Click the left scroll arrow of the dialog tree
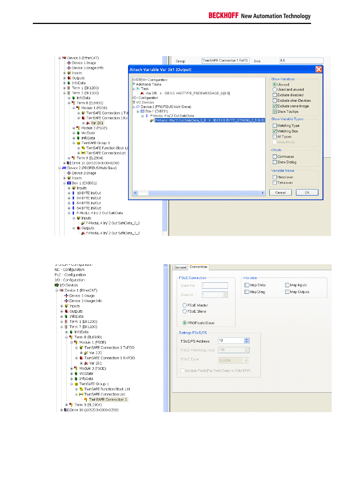Image resolution: width=352 pixels, height=498 pixels. [135, 193]
